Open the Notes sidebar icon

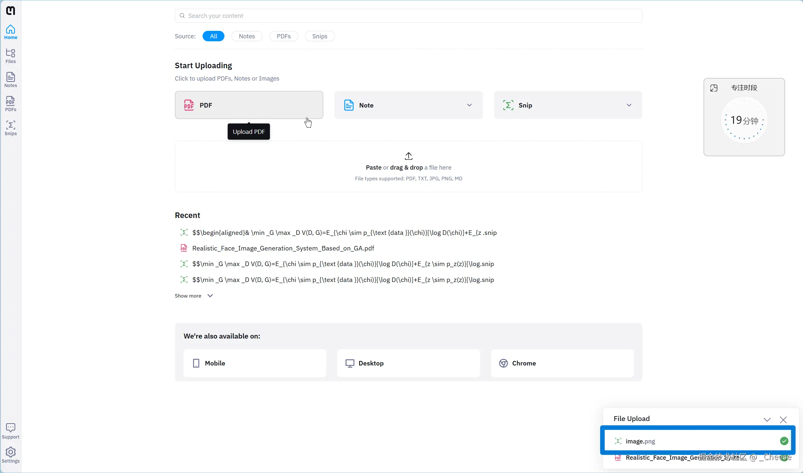point(10,80)
